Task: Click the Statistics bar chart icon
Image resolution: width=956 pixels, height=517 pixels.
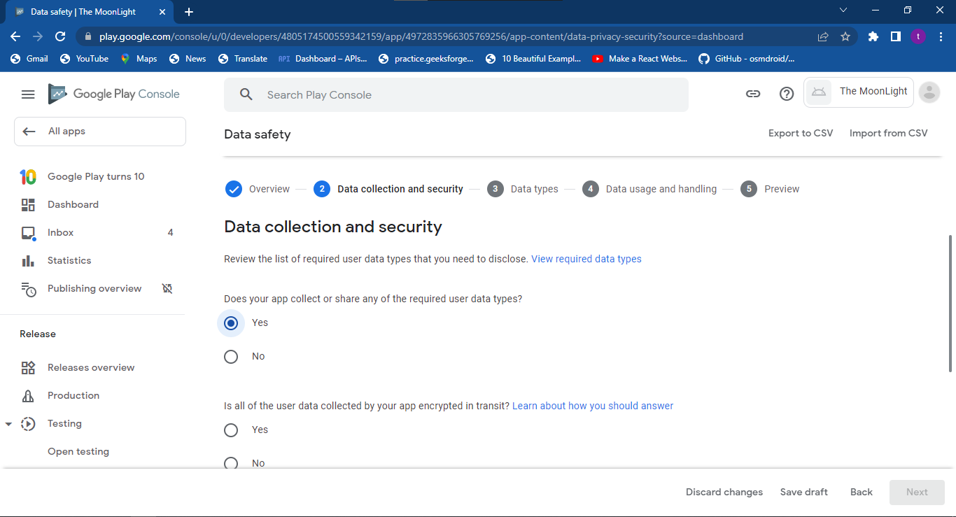Action: click(28, 261)
